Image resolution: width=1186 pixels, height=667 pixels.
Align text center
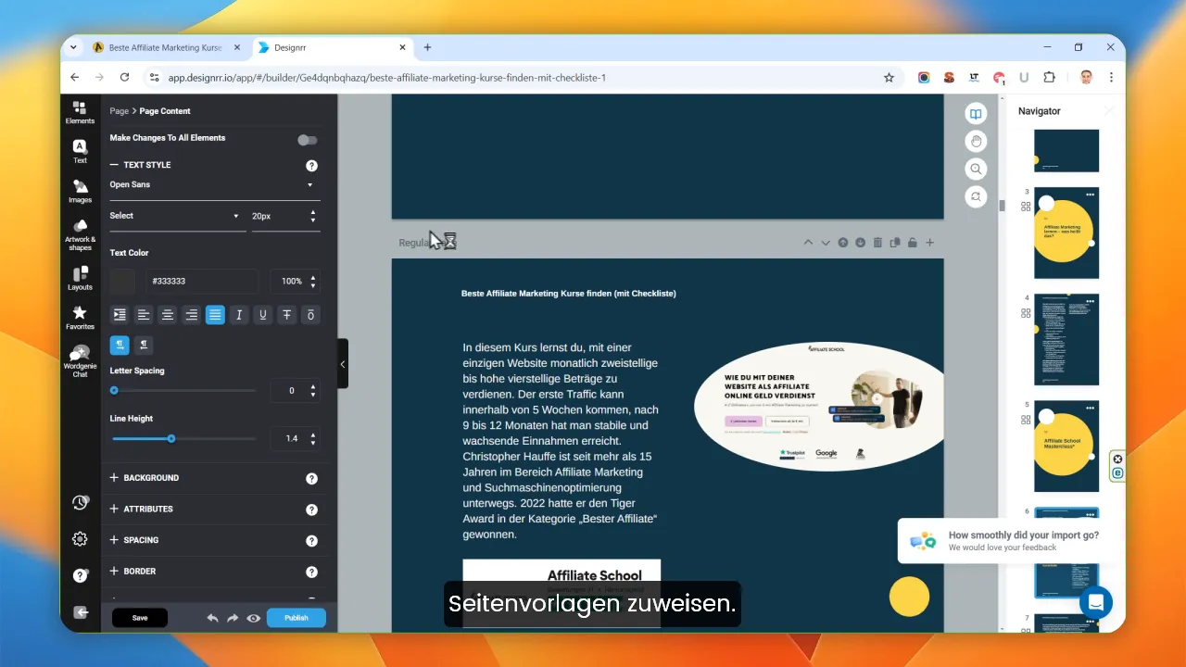pos(168,315)
